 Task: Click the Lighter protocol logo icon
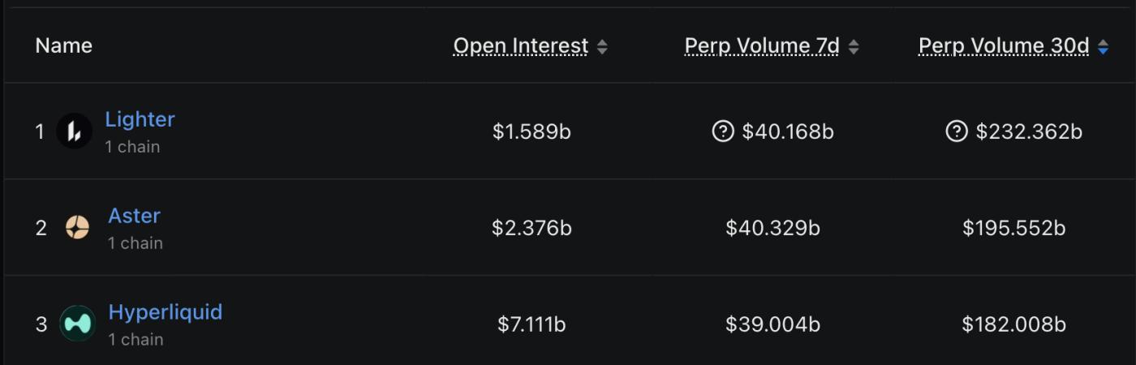click(74, 131)
